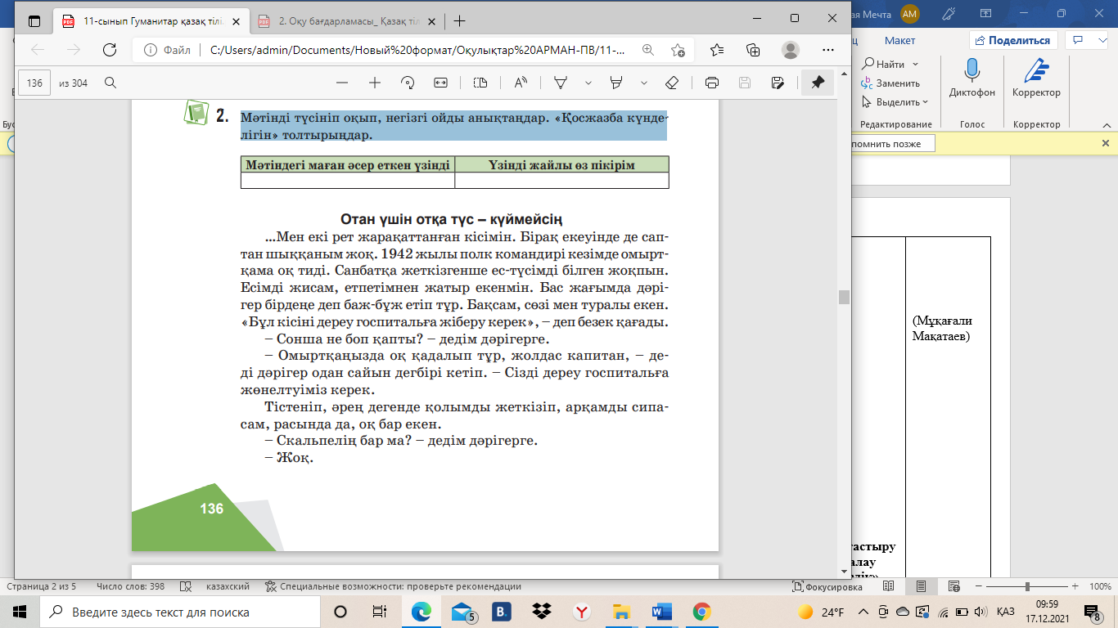Screen dimensions: 1118x628
Task: Enable Фокусировка mode in Word status bar
Action: click(827, 586)
